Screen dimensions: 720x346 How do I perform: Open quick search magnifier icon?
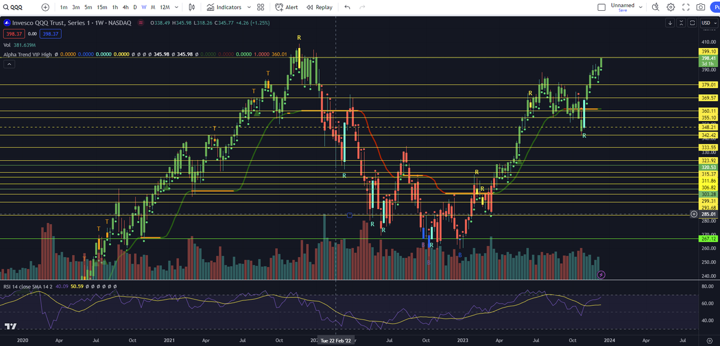point(655,7)
